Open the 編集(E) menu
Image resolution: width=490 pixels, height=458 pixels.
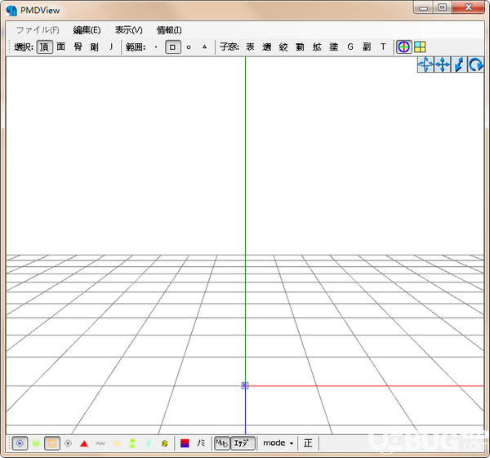87,30
